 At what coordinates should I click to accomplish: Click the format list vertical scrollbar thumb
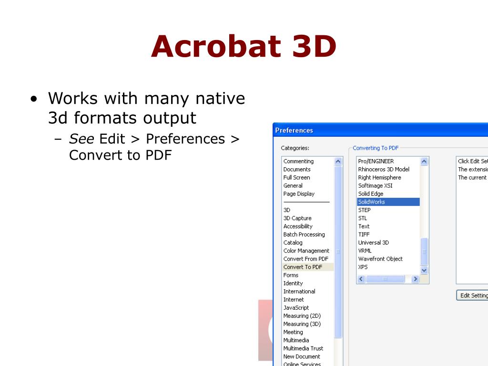[x=424, y=252]
